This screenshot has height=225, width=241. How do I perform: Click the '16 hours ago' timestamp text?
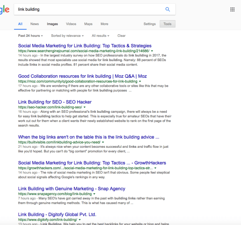28,111
